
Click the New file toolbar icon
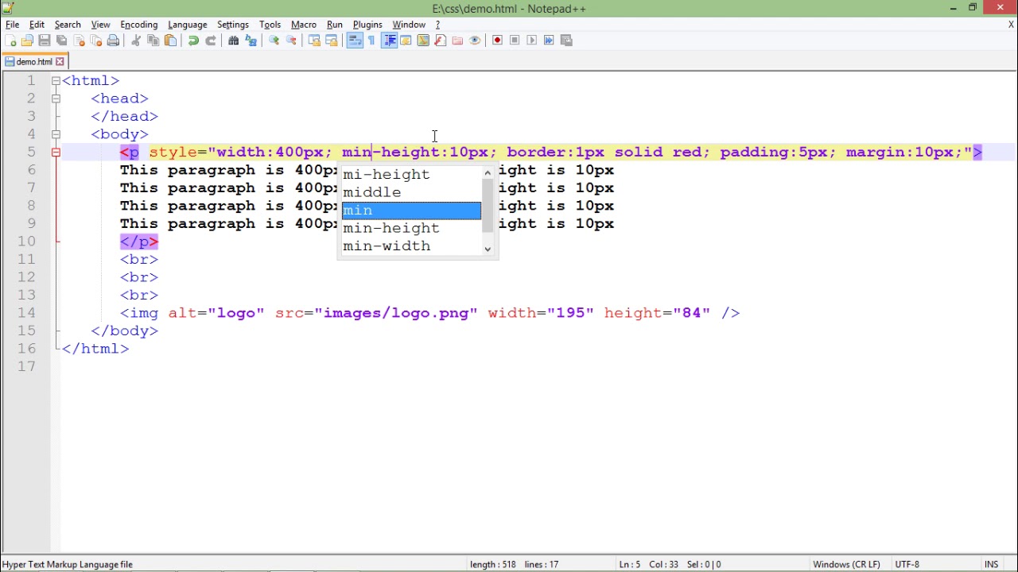point(10,41)
